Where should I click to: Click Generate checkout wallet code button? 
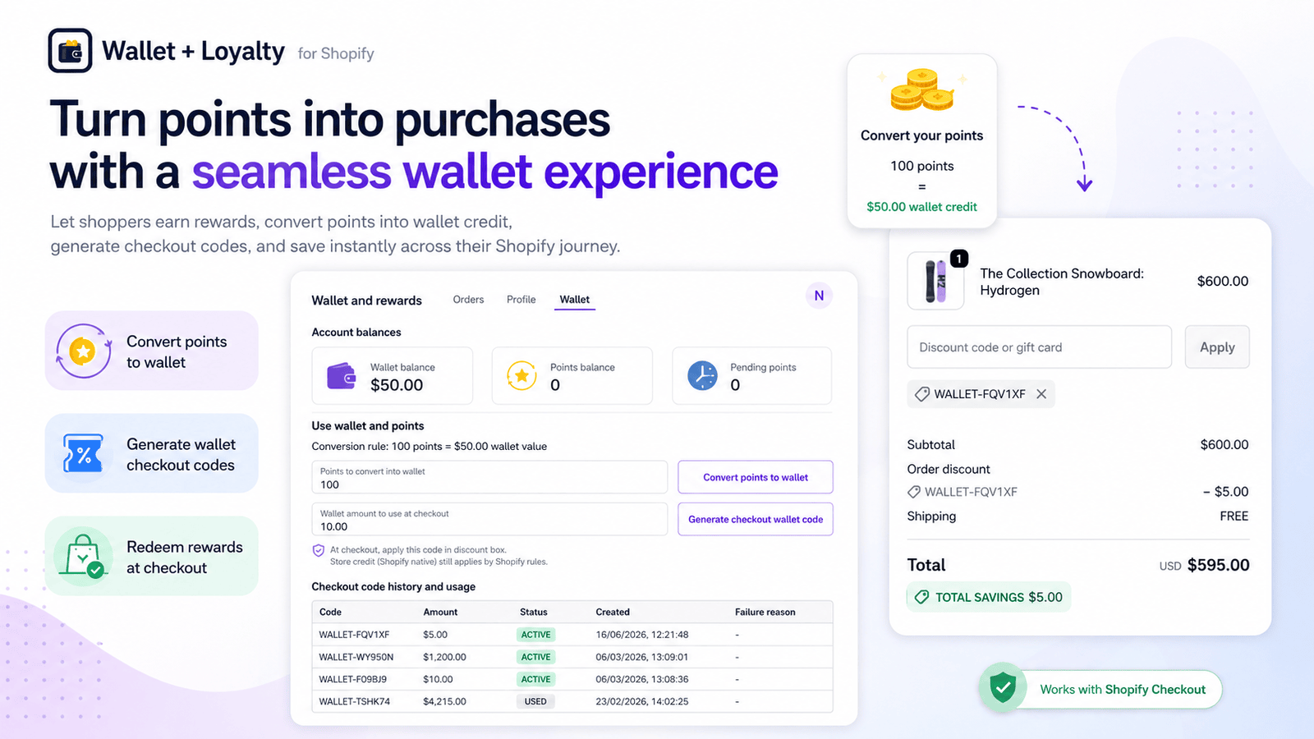(x=756, y=519)
